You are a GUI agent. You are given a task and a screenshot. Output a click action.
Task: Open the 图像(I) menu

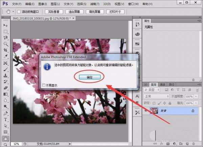click(x=43, y=4)
